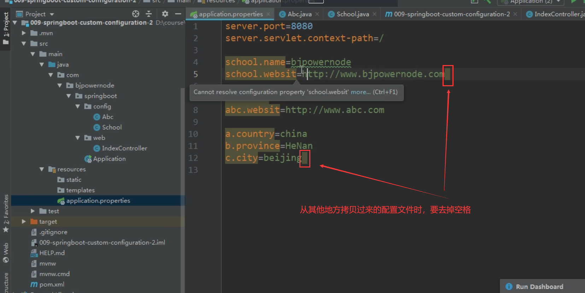Select the mvnw file in tree

coord(43,264)
